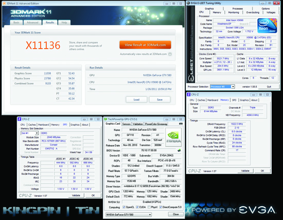Click the 3DMark 11 title bar icon
This screenshot has width=283, height=220.
[x=4, y=4]
